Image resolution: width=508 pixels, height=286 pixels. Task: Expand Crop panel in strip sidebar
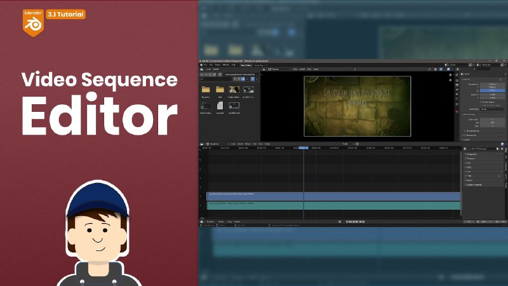[468, 163]
